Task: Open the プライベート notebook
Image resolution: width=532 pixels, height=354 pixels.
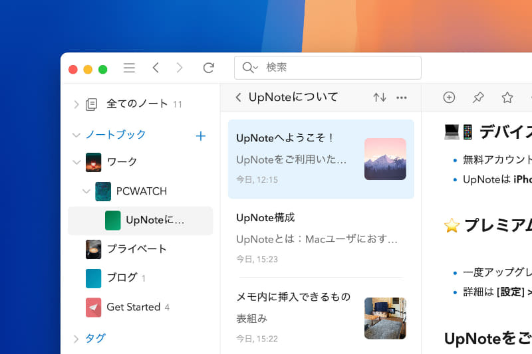Action: (x=137, y=249)
